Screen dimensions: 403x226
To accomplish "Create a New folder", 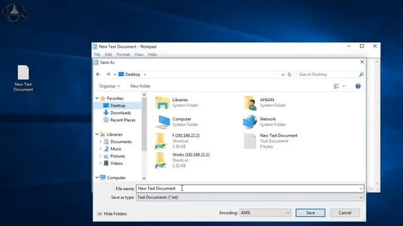I will (x=140, y=86).
